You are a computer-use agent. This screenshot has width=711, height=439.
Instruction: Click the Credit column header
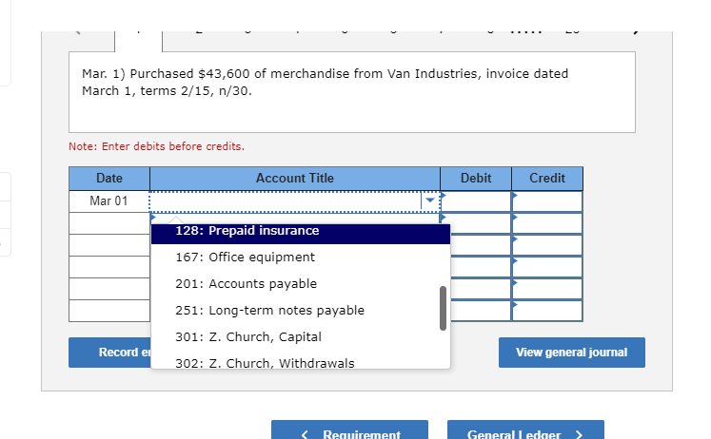pos(547,179)
